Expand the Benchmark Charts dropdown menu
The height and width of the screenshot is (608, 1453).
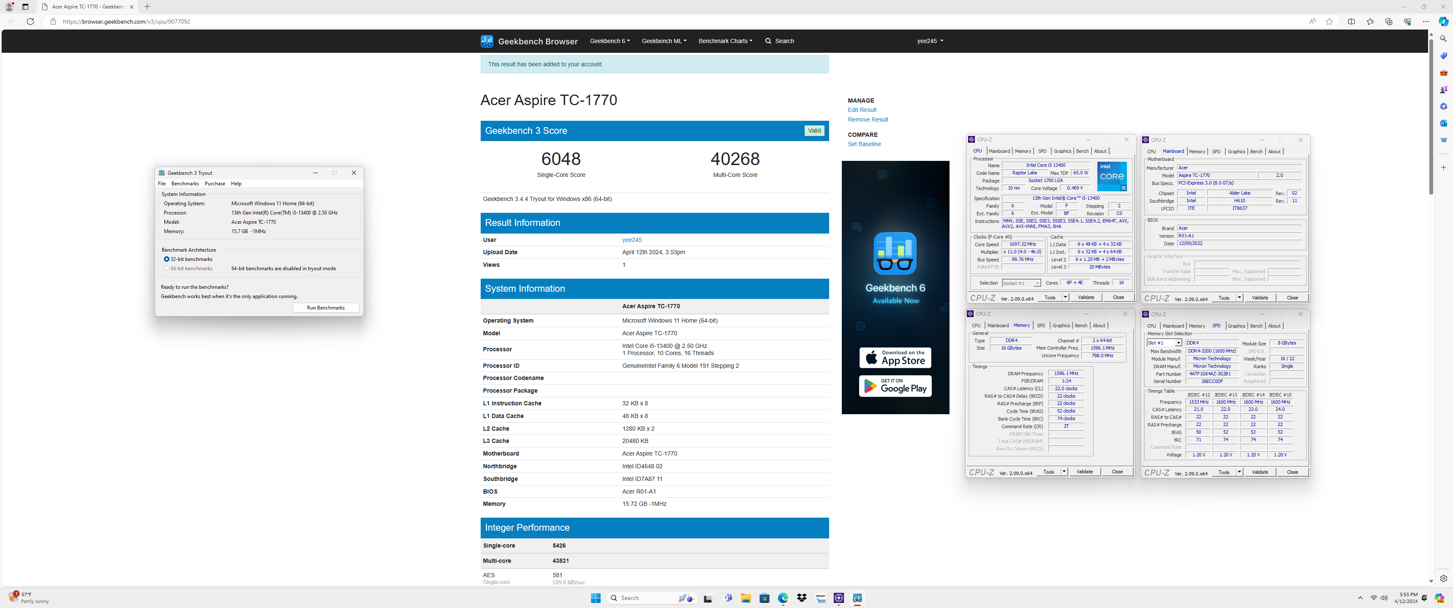725,41
